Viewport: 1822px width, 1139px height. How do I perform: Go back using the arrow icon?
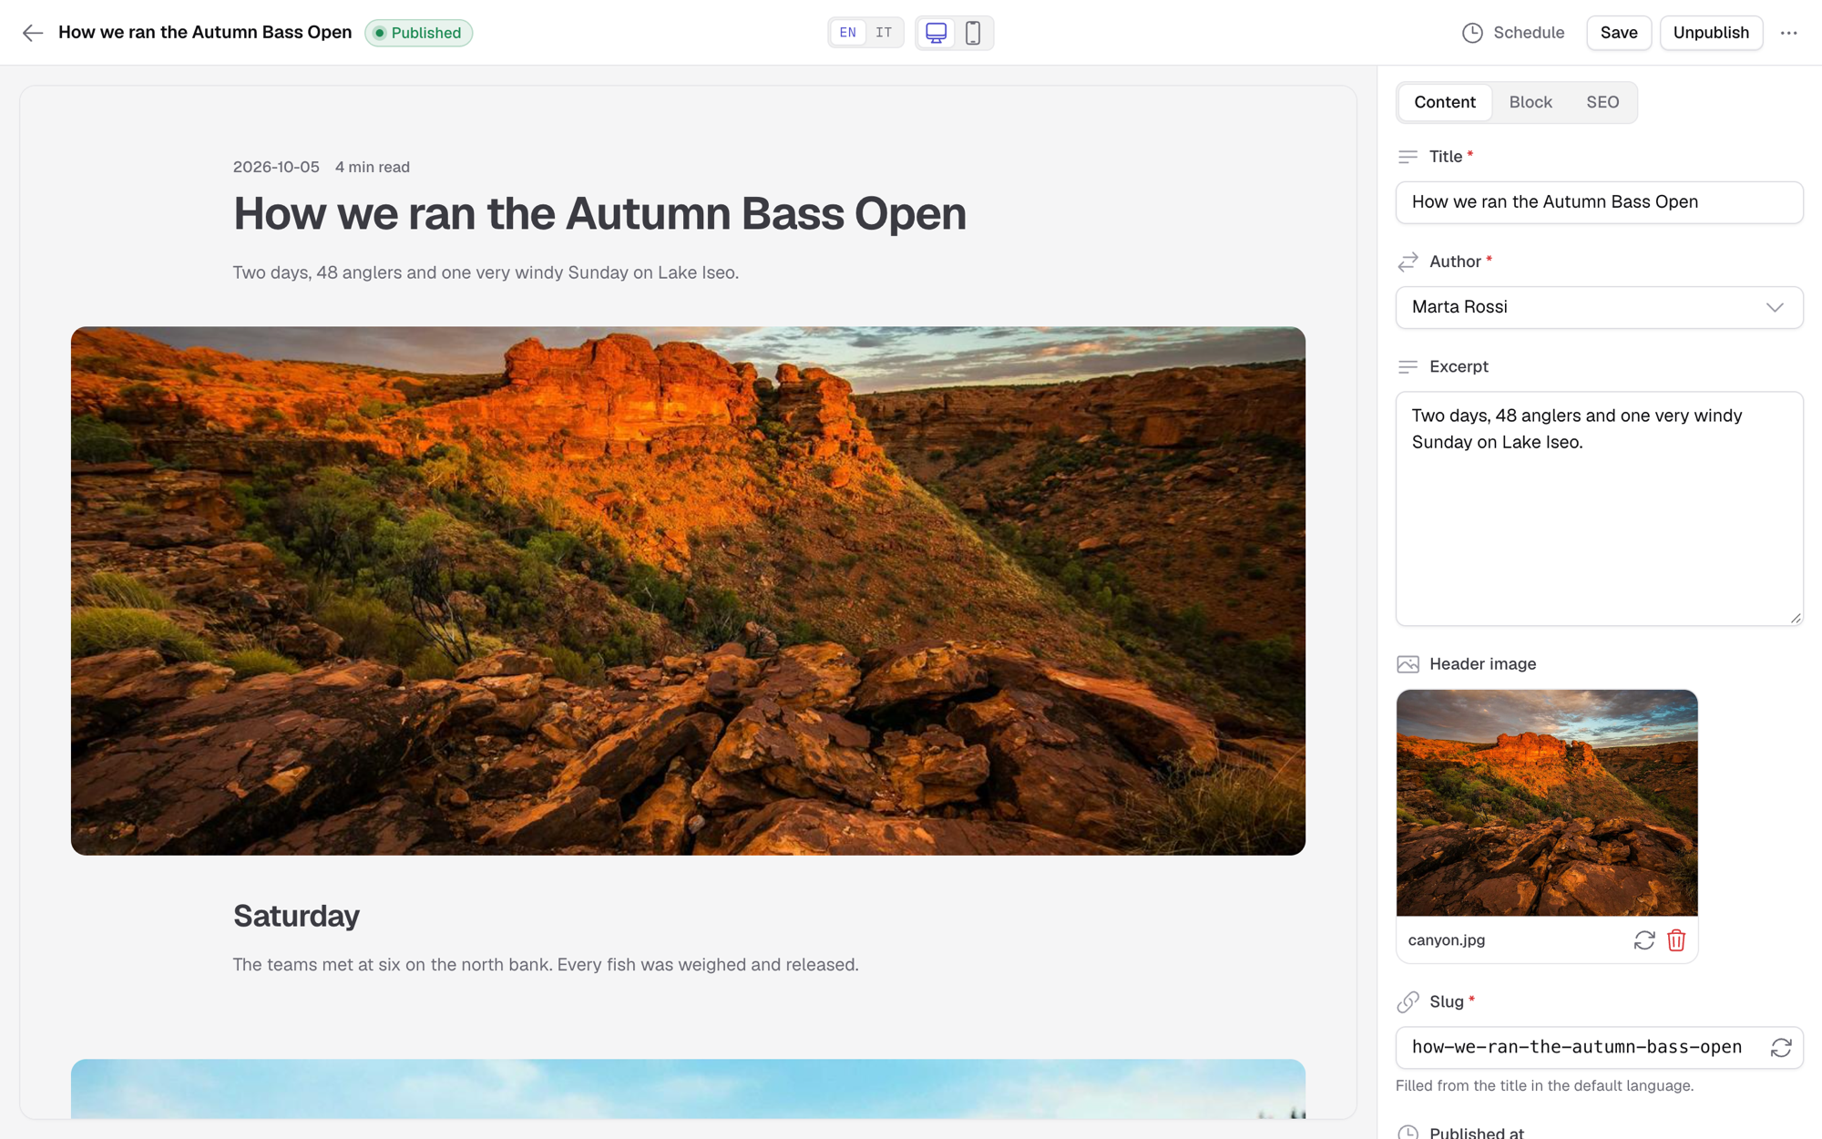point(33,33)
